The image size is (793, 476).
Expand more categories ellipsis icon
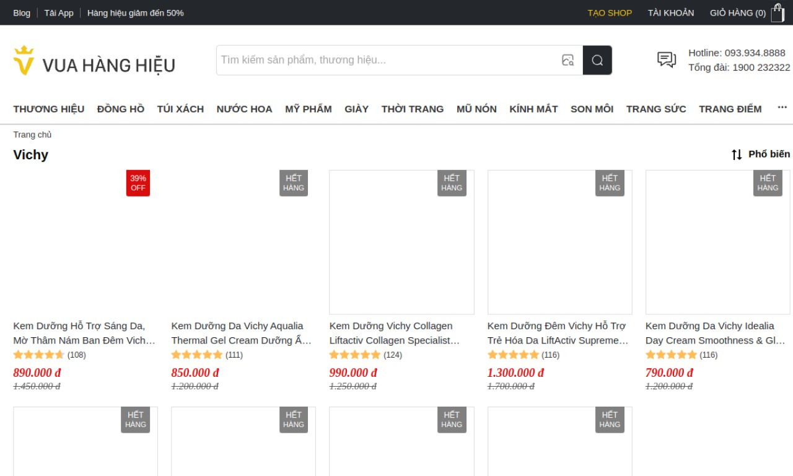pyautogui.click(x=782, y=107)
